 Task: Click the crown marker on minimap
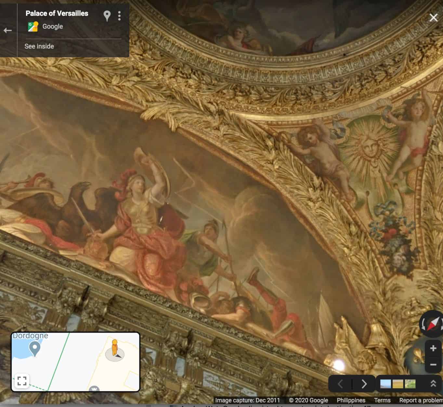[94, 388]
